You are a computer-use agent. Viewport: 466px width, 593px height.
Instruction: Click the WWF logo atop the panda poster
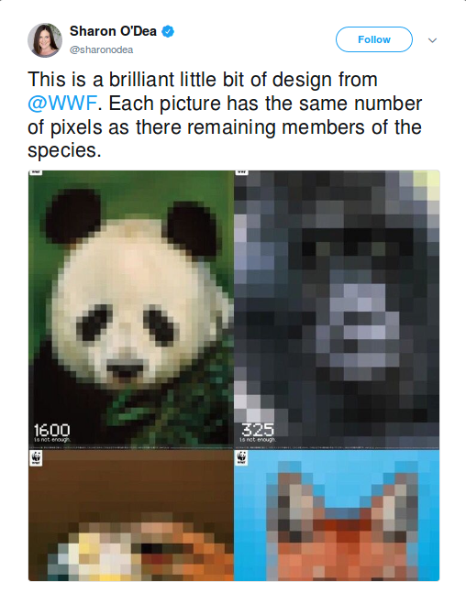click(x=36, y=172)
